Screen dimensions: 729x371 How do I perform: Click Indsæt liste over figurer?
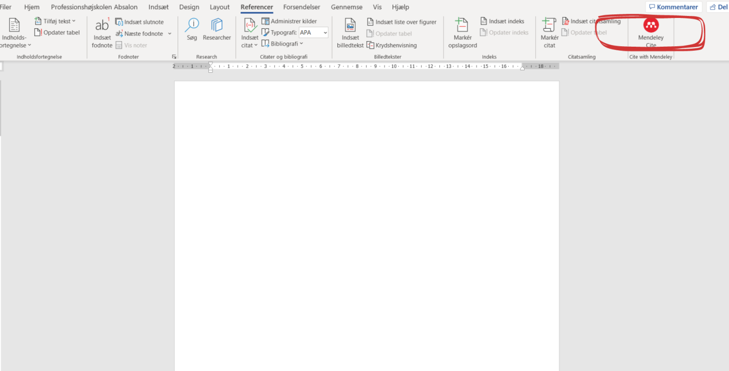pos(401,22)
